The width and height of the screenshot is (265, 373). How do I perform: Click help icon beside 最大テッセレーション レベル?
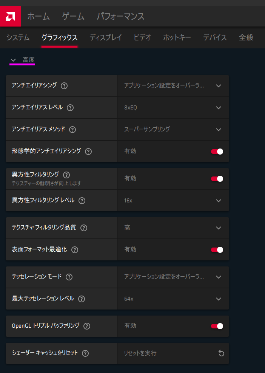(81, 299)
